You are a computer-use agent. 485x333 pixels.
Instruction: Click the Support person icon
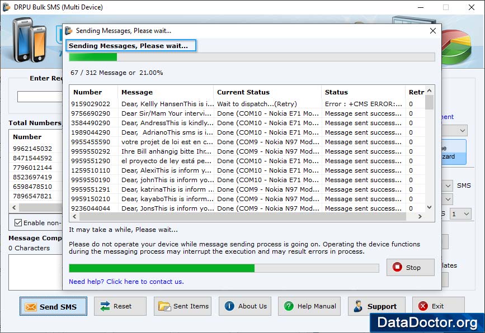click(358, 306)
